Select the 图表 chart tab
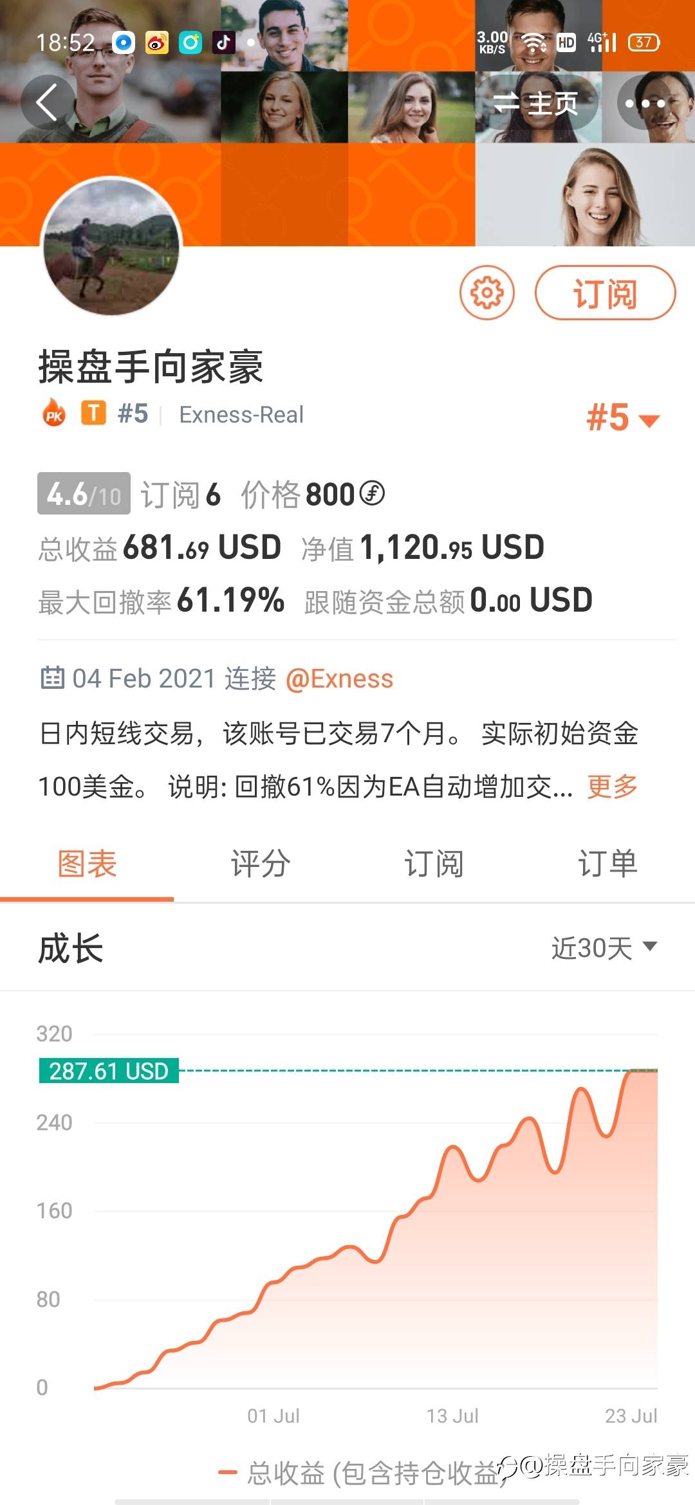Screen dimensions: 695x1505 [x=87, y=864]
